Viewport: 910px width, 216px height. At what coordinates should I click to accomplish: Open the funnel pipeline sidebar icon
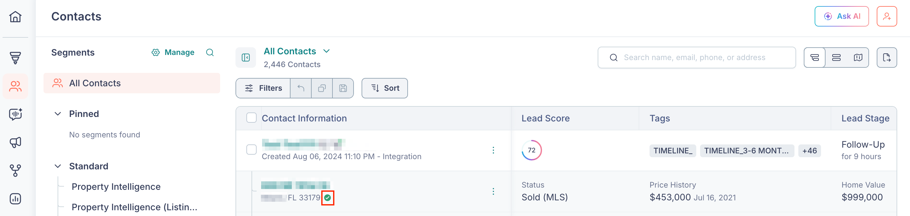click(15, 58)
